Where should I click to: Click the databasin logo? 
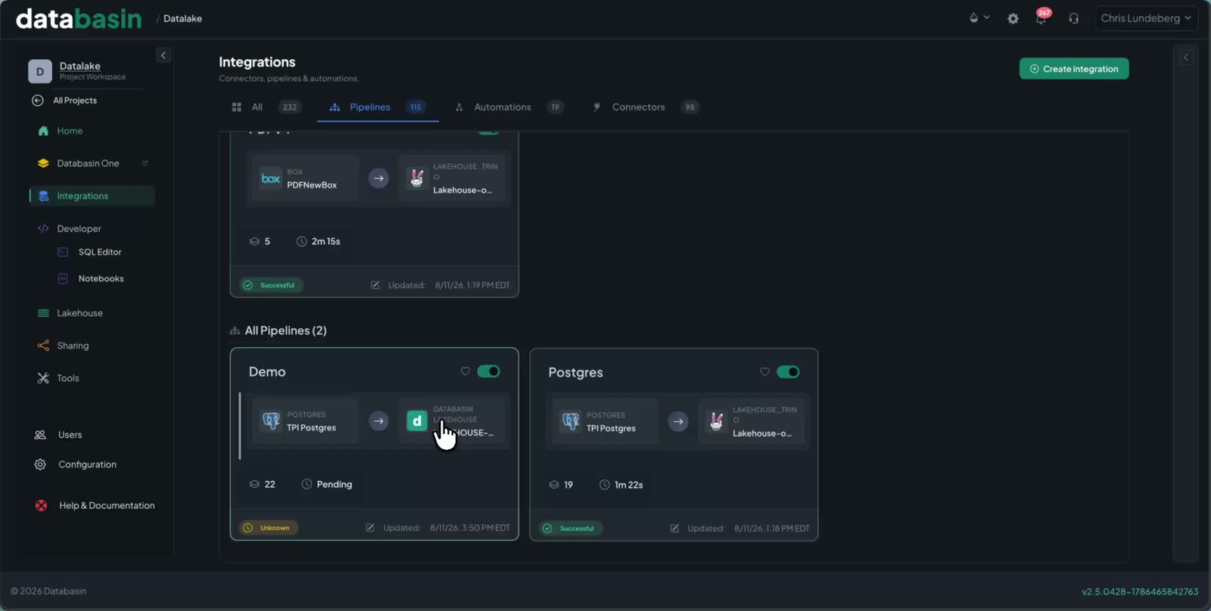click(x=79, y=18)
